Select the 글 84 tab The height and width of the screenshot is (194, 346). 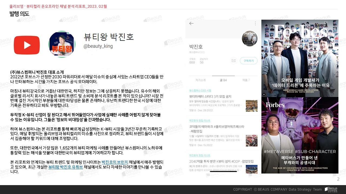pos(223,80)
